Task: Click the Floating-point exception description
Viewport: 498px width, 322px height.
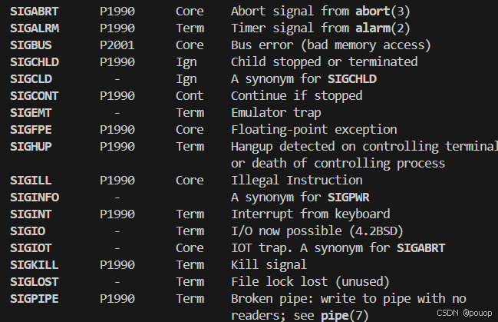Action: [x=314, y=130]
